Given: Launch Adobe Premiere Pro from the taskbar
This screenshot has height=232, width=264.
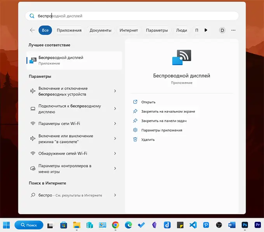Looking at the screenshot, I should 258,225.
